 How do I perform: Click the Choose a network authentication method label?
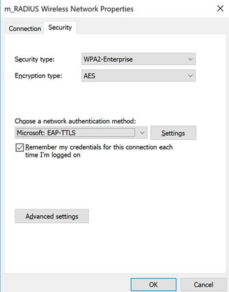[75, 121]
